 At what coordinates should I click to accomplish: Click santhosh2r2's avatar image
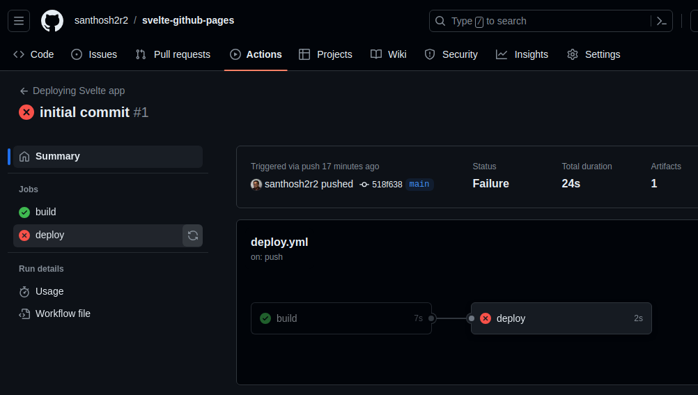(256, 185)
